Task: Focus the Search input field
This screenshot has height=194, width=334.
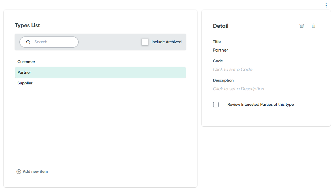Action: [x=49, y=42]
